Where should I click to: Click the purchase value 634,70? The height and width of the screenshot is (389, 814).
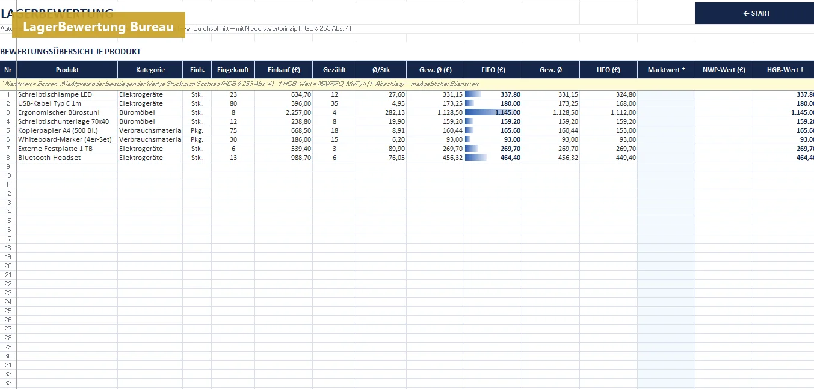(x=284, y=94)
